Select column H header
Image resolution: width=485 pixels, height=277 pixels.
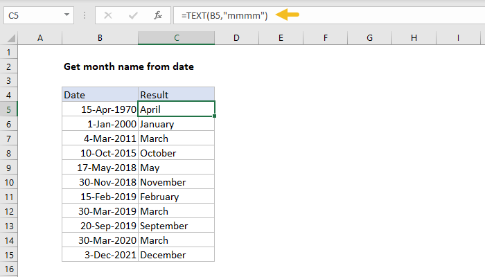click(414, 37)
